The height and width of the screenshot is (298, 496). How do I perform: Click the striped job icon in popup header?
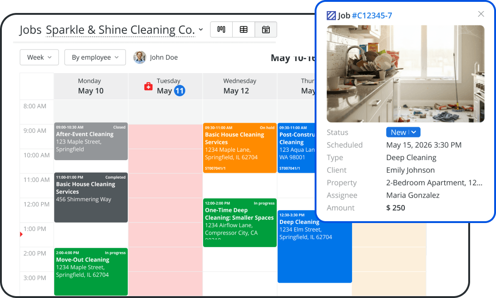(x=331, y=15)
